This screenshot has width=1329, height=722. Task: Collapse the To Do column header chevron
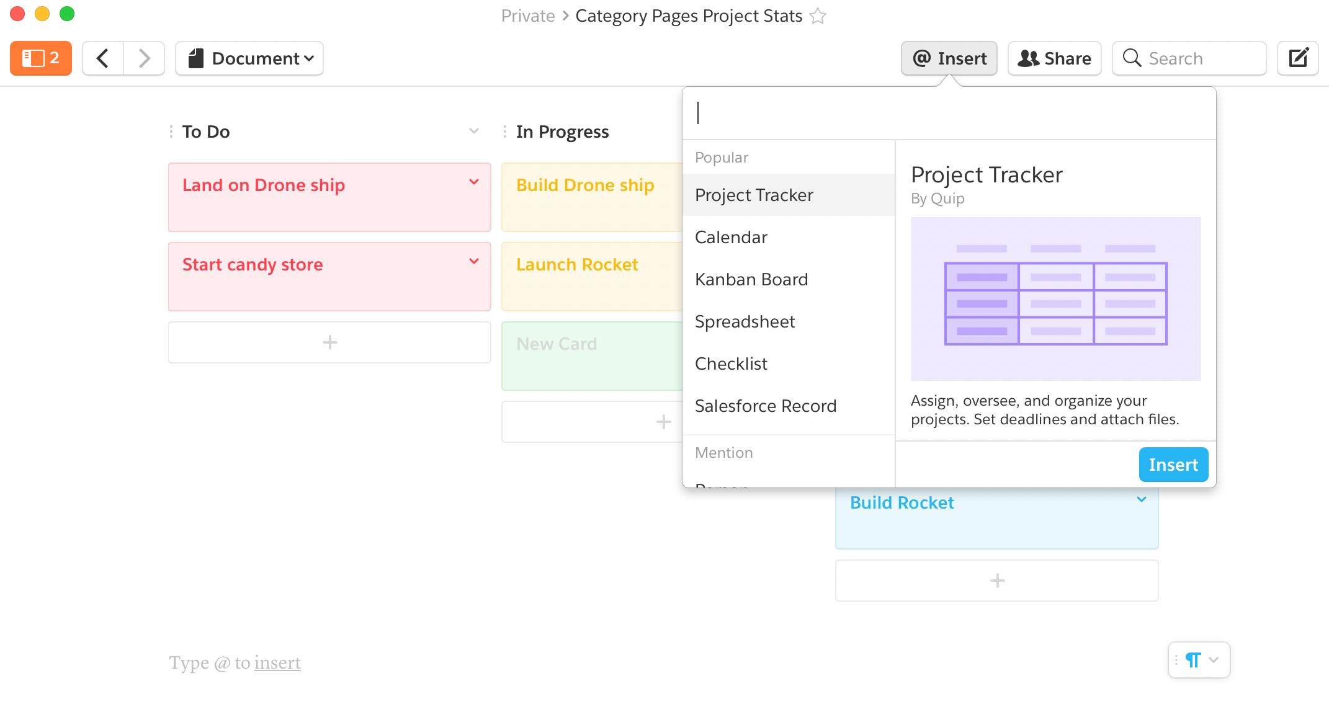pyautogui.click(x=473, y=131)
